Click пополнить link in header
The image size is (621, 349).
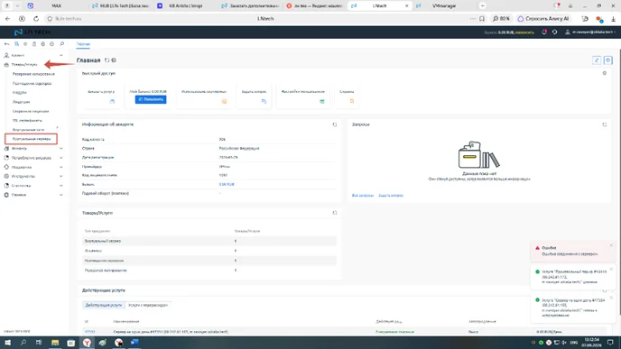coord(524,32)
